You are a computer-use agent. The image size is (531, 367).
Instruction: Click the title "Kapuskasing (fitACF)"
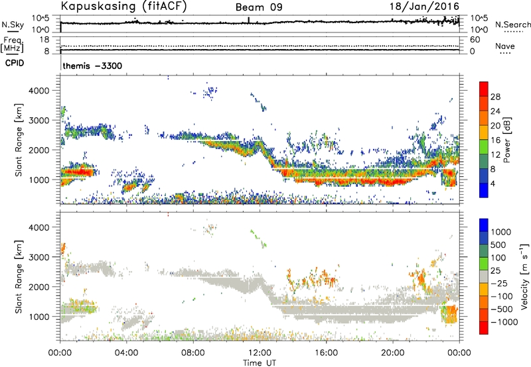pos(124,6)
